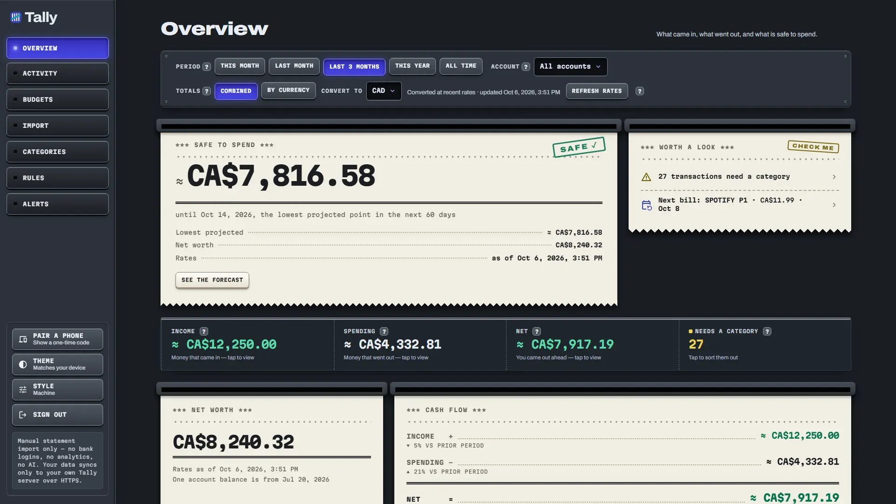
Task: Open Period help question mark
Action: click(207, 67)
